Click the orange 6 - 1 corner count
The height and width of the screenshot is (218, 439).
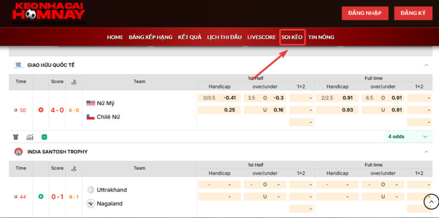tap(74, 197)
